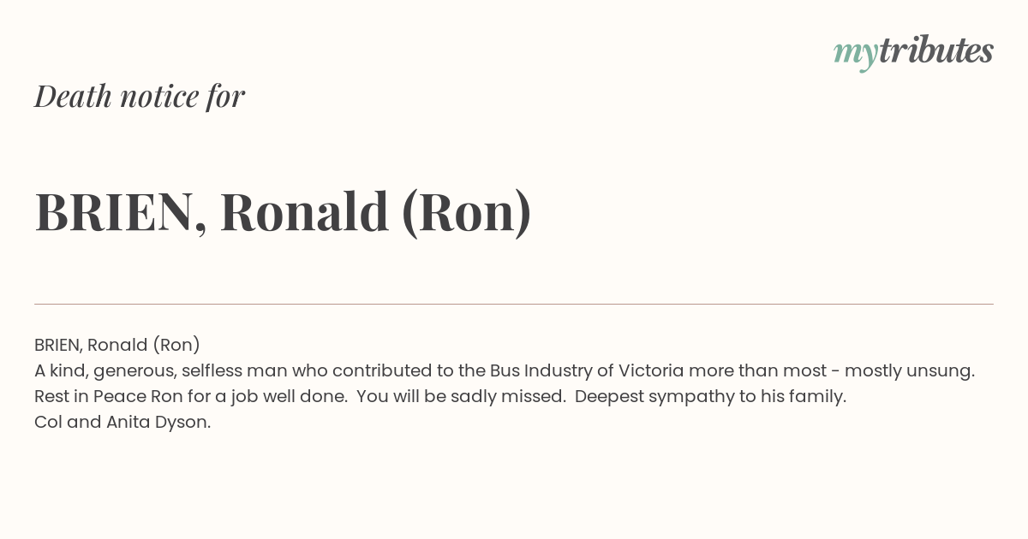Select the word "Death" in the heading
This screenshot has width=1028, height=539.
74,96
